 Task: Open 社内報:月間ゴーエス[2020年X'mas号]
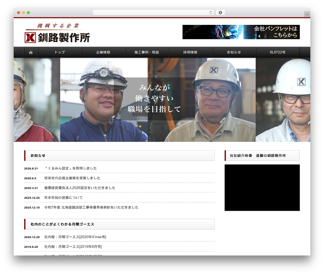75,237
